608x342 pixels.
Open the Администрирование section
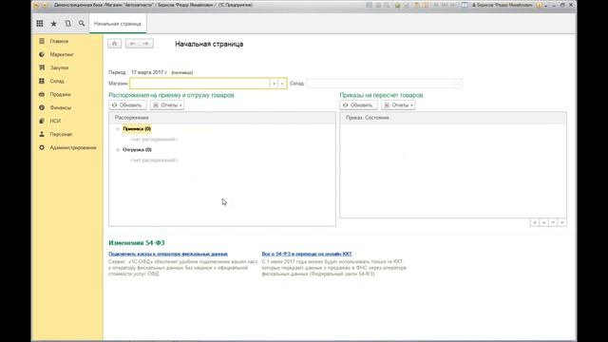73,148
